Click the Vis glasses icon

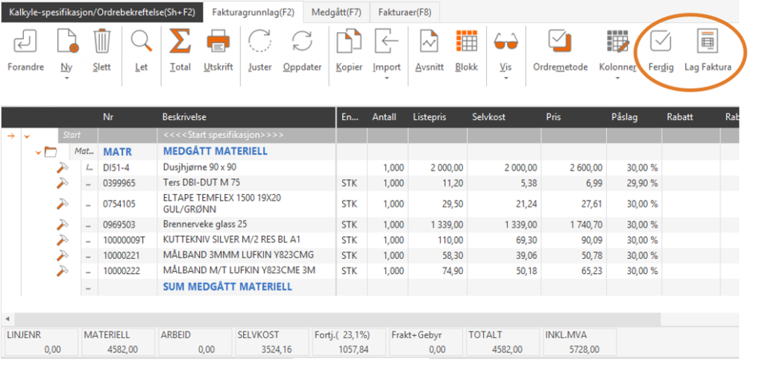506,42
